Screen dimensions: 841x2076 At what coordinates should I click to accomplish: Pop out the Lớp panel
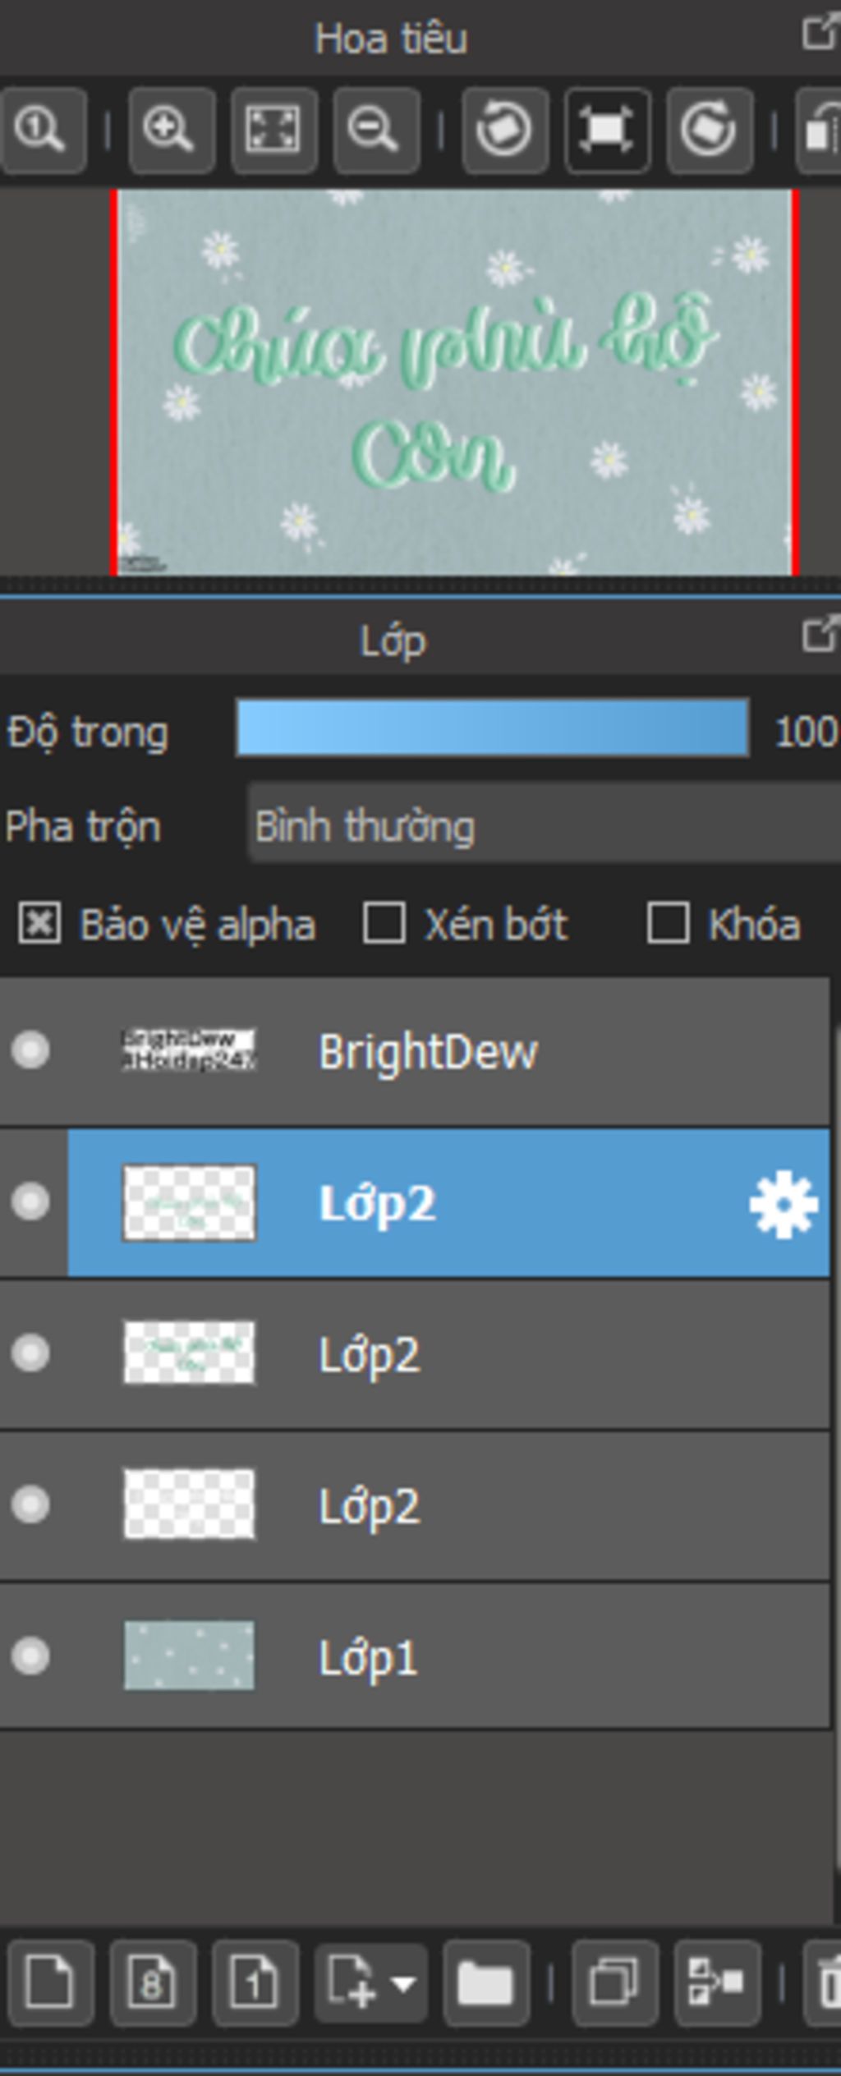tap(820, 636)
